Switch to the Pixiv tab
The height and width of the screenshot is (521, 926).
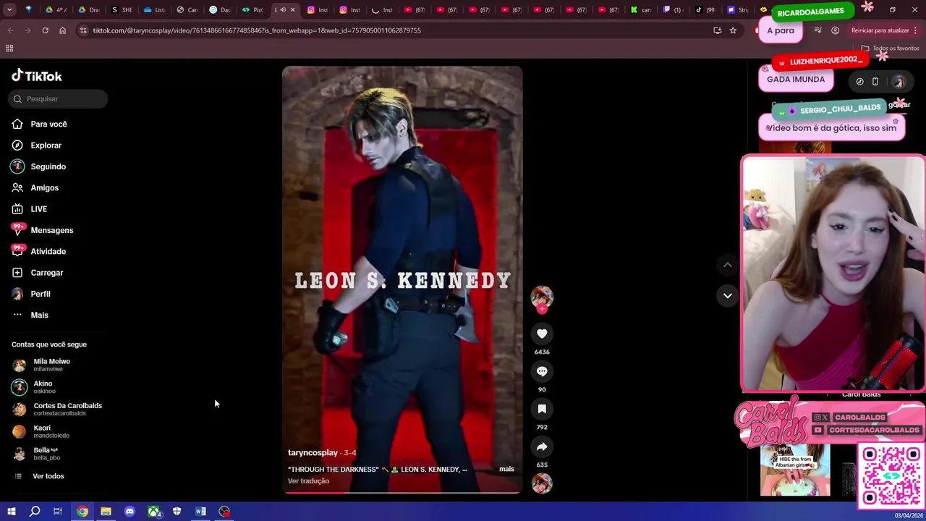click(252, 10)
